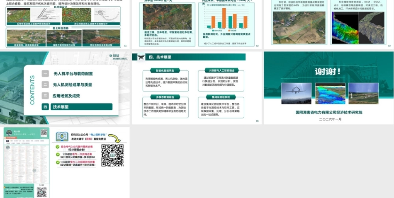The height and width of the screenshot is (198, 394).
Task: Select the transmission tower photo on 谢谢 slide
Action: click(x=363, y=93)
